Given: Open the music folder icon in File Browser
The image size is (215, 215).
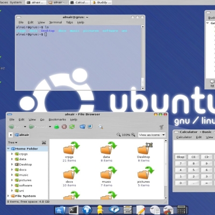Looking at the screenshot, I should 109,173.
